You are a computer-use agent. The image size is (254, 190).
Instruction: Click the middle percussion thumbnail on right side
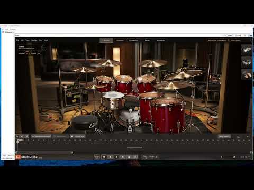pyautogui.click(x=247, y=62)
